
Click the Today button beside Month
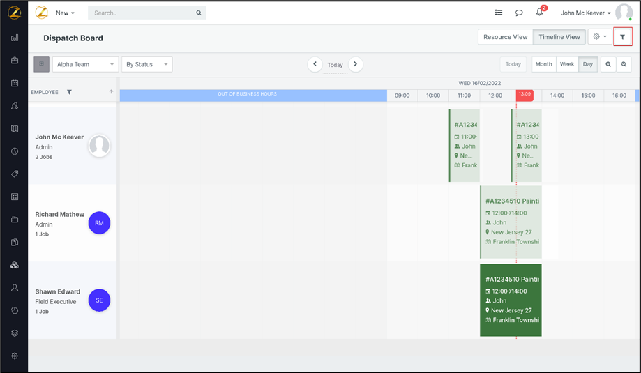click(x=513, y=64)
